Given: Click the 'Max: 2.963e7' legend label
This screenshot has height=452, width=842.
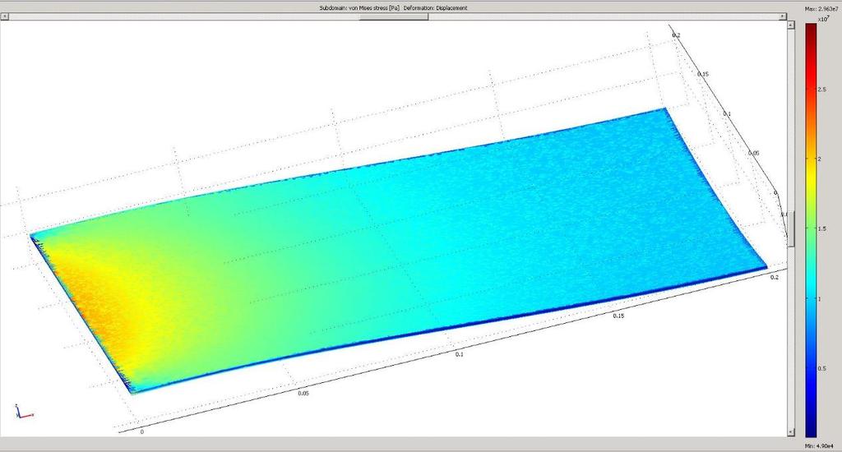Looking at the screenshot, I should pyautogui.click(x=822, y=9).
